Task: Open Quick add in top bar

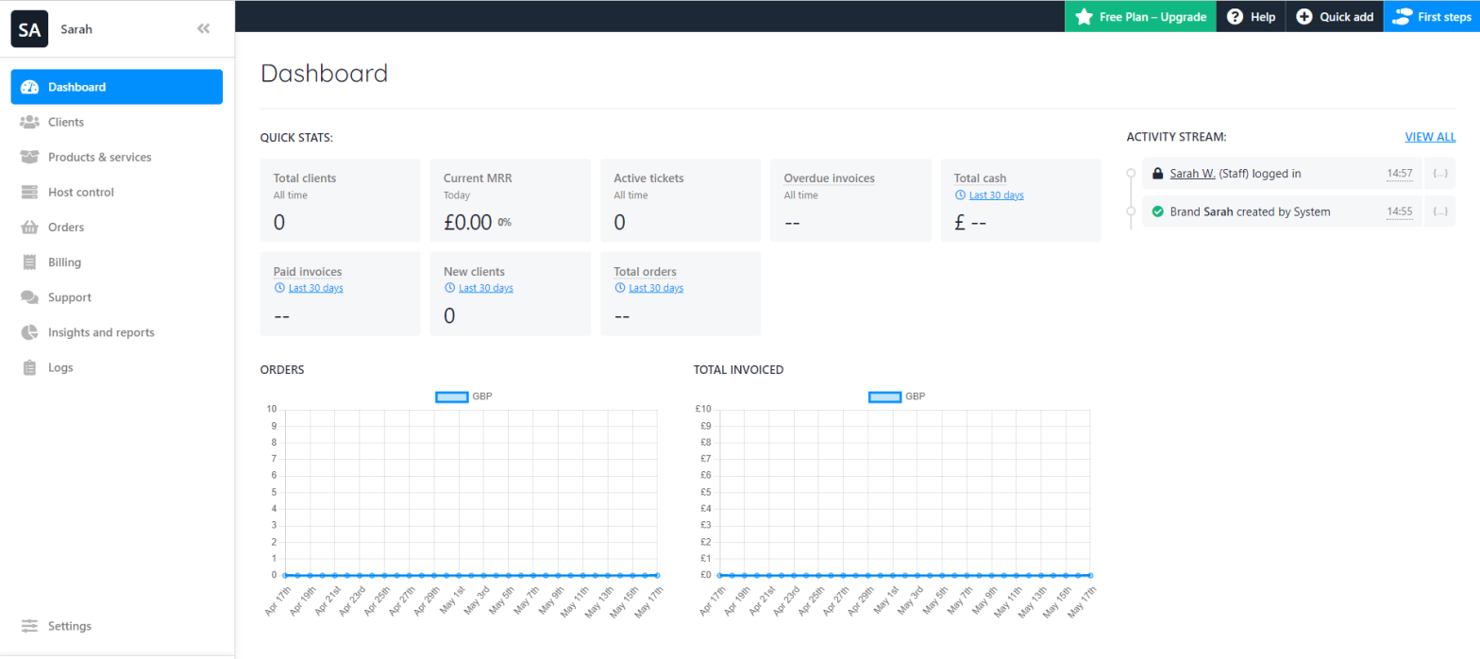Action: tap(1334, 17)
